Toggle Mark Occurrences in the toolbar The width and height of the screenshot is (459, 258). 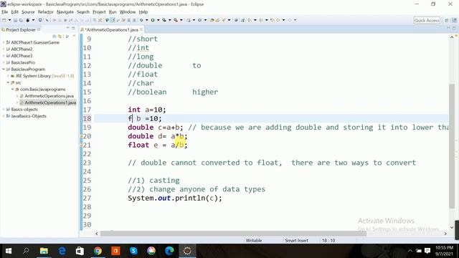(113, 20)
